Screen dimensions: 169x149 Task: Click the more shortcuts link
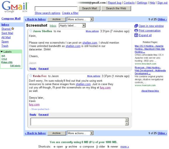click(125, 147)
